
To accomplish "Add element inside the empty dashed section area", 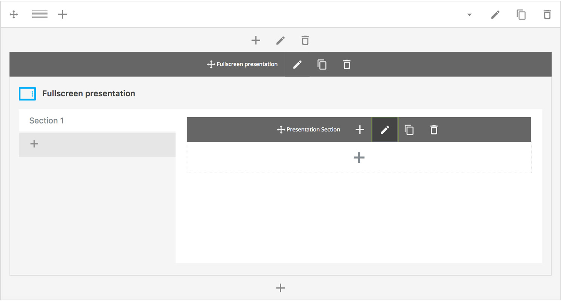I will 359,158.
